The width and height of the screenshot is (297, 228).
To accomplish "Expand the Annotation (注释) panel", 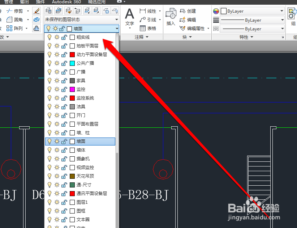I will (x=142, y=37).
